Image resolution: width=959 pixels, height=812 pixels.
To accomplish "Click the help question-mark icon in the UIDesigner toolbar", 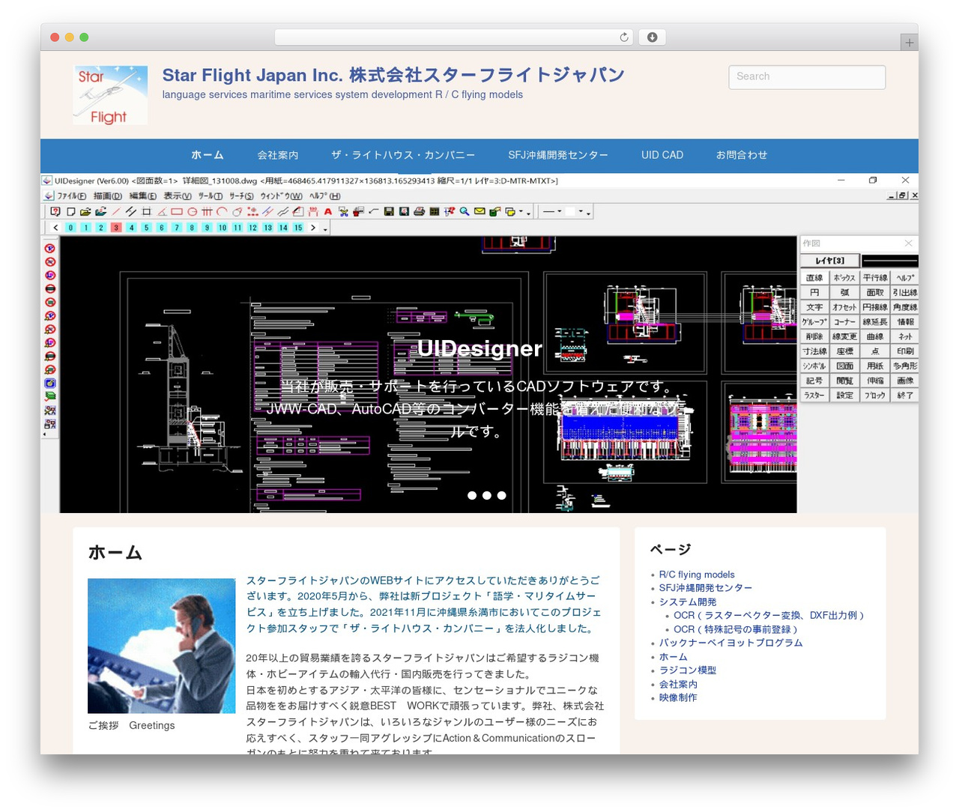I will (x=55, y=211).
